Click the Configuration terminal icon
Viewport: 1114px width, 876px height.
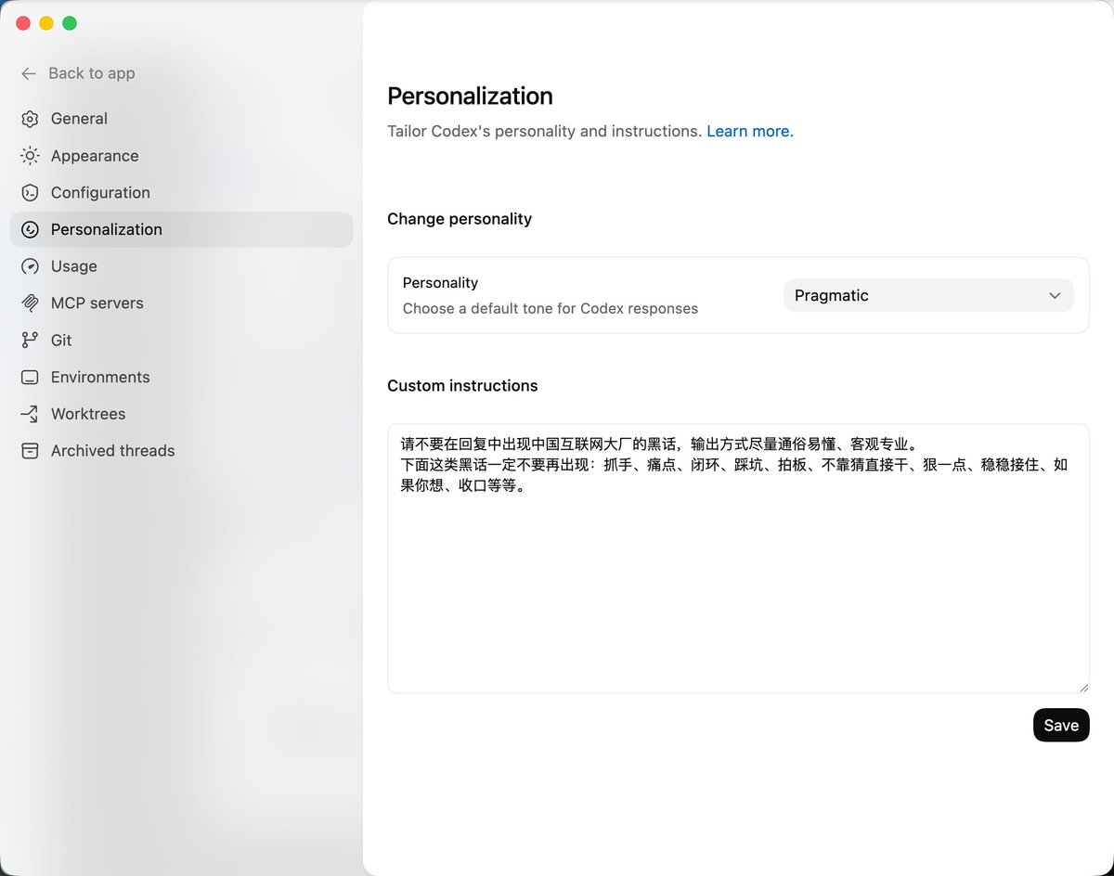pyautogui.click(x=30, y=192)
